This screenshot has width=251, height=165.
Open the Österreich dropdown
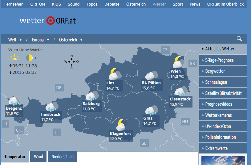click(x=71, y=40)
